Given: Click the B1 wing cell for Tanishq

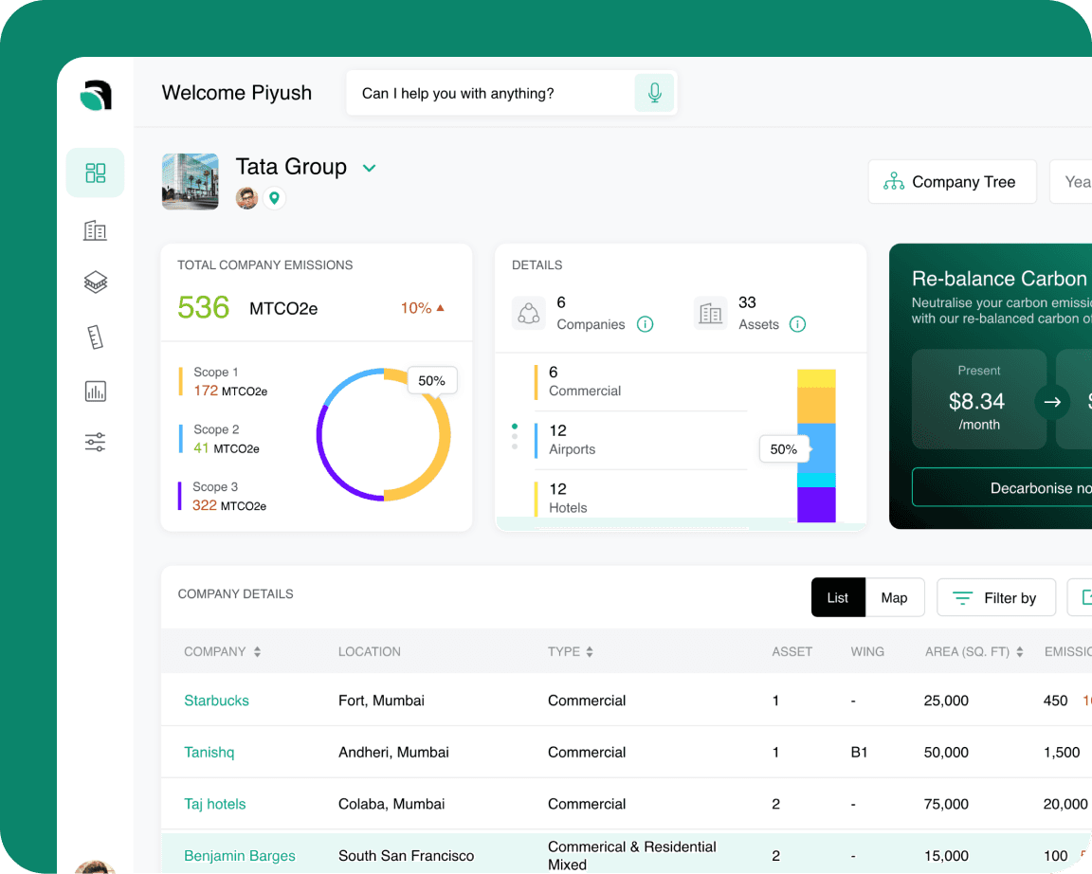Looking at the screenshot, I should (x=860, y=752).
